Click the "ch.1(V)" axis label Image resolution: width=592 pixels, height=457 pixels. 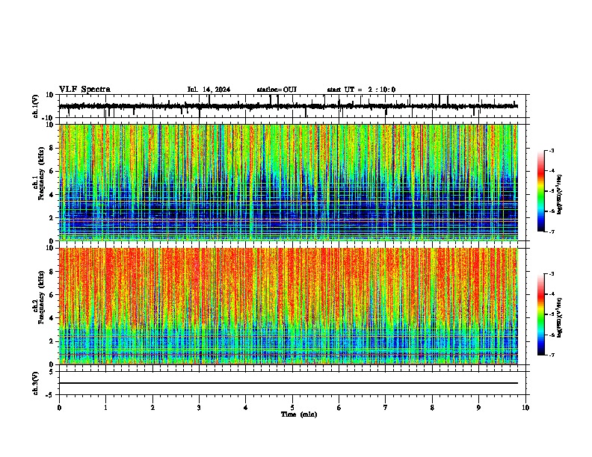pos(36,106)
